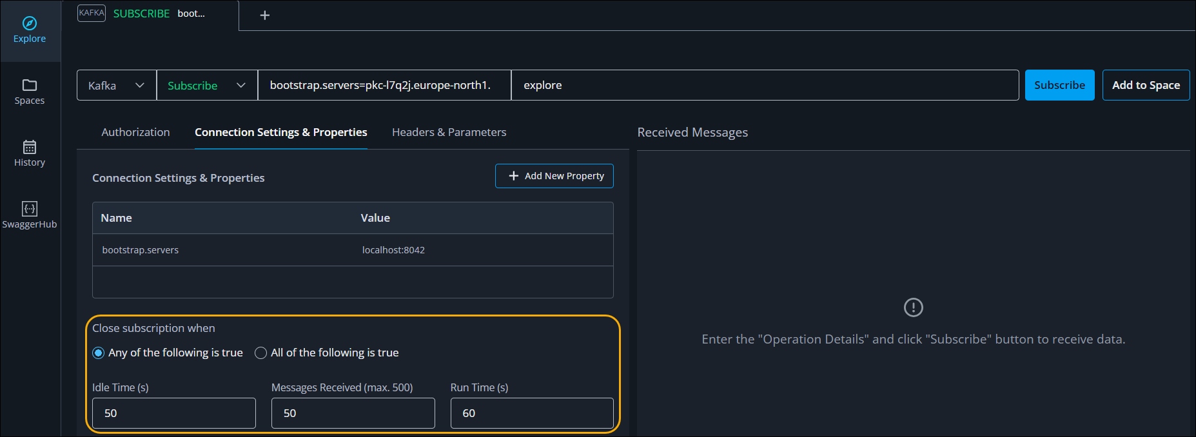The width and height of the screenshot is (1196, 437).
Task: Switch to Connection Settings & Properties tab
Action: (x=281, y=132)
